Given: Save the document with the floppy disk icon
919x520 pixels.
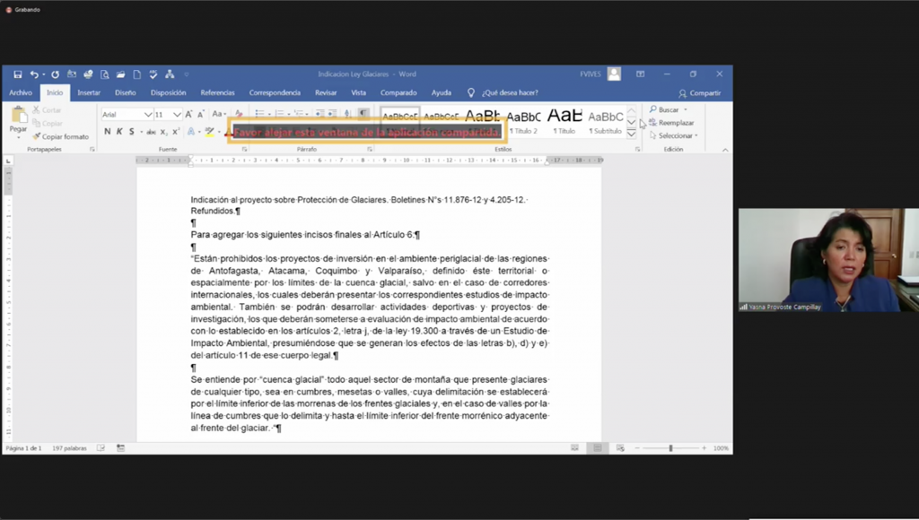Looking at the screenshot, I should coord(18,74).
